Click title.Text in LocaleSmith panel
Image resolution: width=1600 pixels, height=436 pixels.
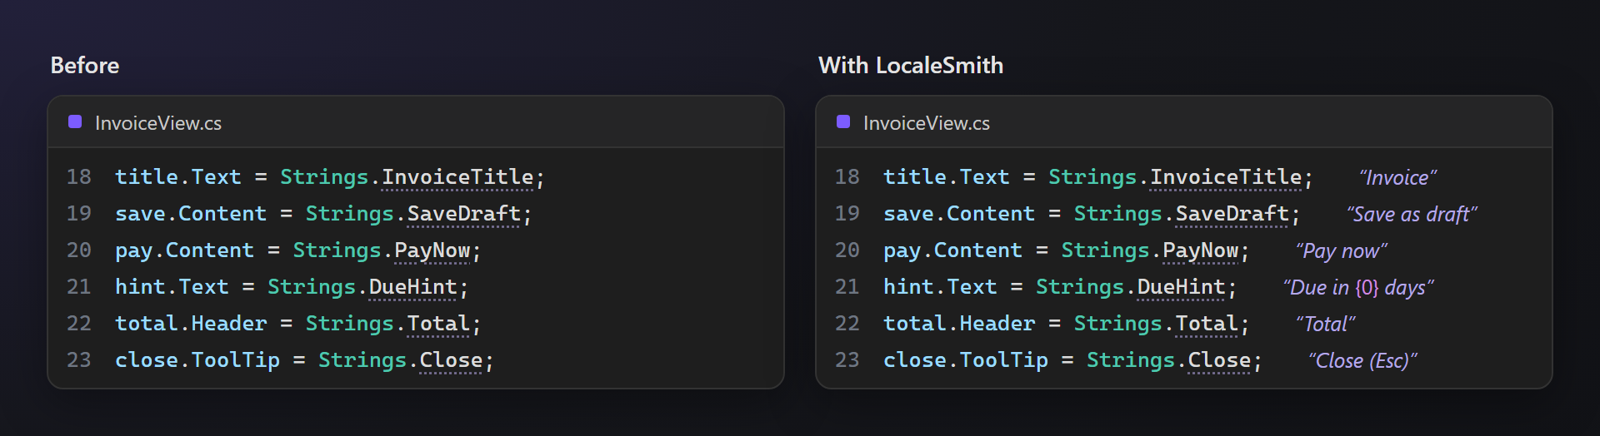(947, 177)
